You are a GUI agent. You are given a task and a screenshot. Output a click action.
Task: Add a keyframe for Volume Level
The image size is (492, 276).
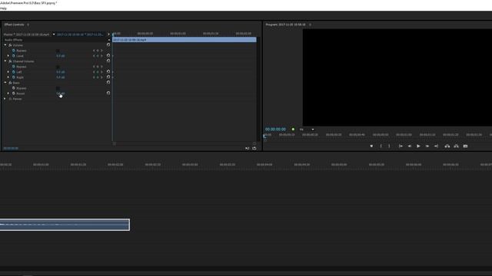[x=98, y=56]
